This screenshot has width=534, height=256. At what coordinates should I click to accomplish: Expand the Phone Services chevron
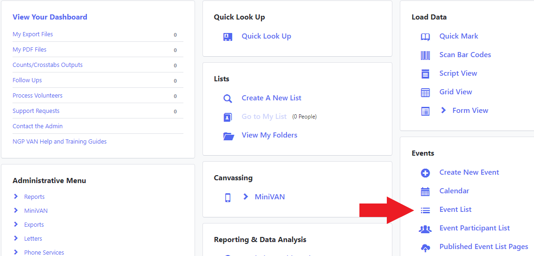click(16, 252)
